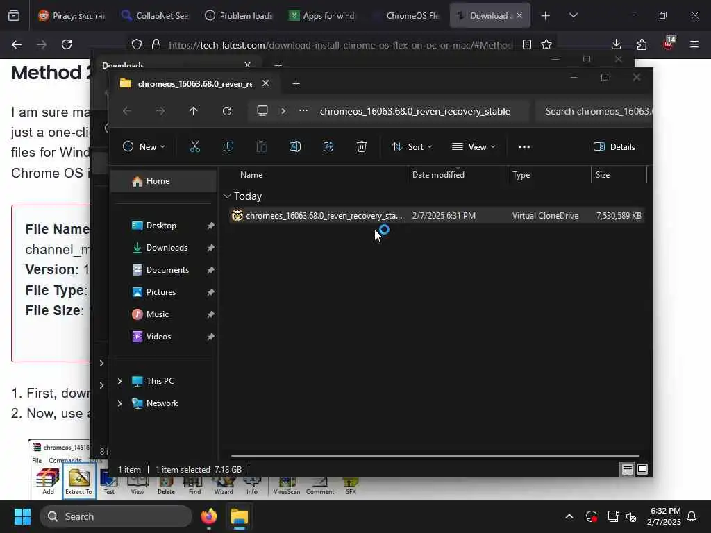Image resolution: width=711 pixels, height=533 pixels.
Task: Click the Share icon in Explorer toolbar
Action: (x=328, y=147)
